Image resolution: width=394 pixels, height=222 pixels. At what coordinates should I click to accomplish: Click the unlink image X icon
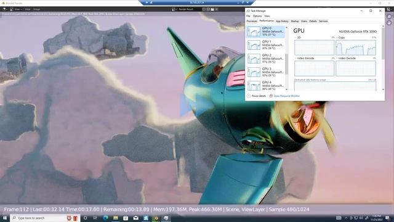tap(217, 9)
